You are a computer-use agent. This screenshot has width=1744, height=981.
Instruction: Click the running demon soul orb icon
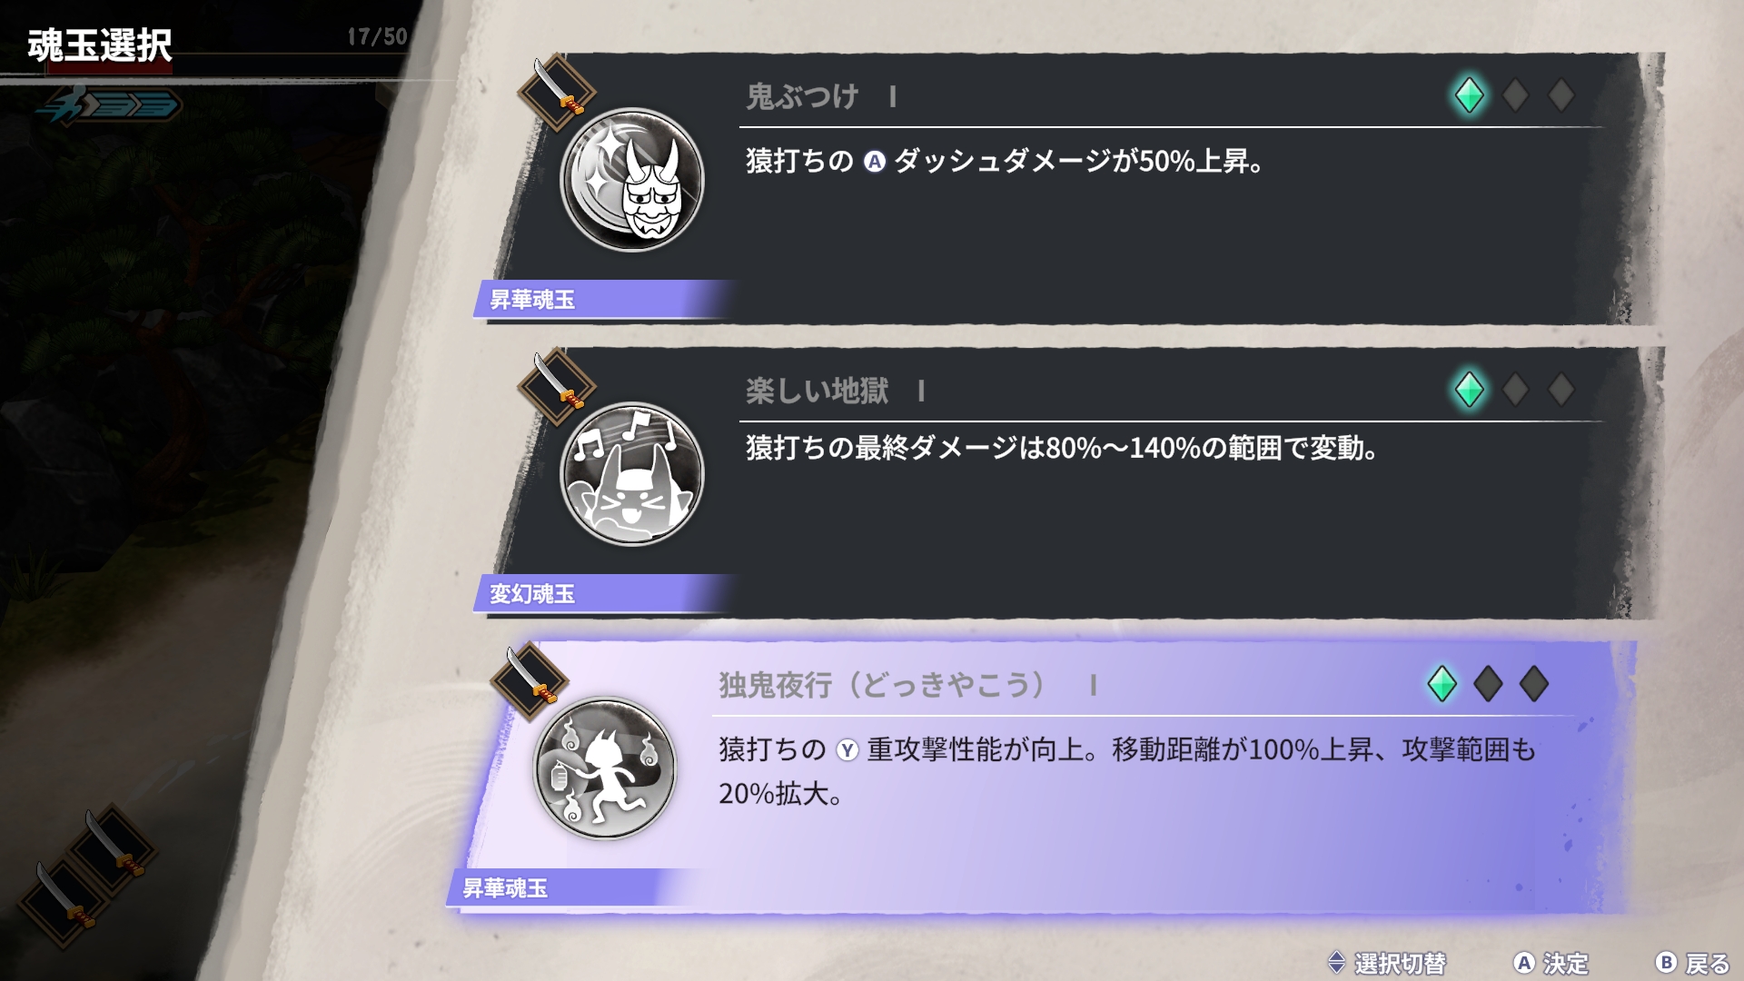click(605, 768)
